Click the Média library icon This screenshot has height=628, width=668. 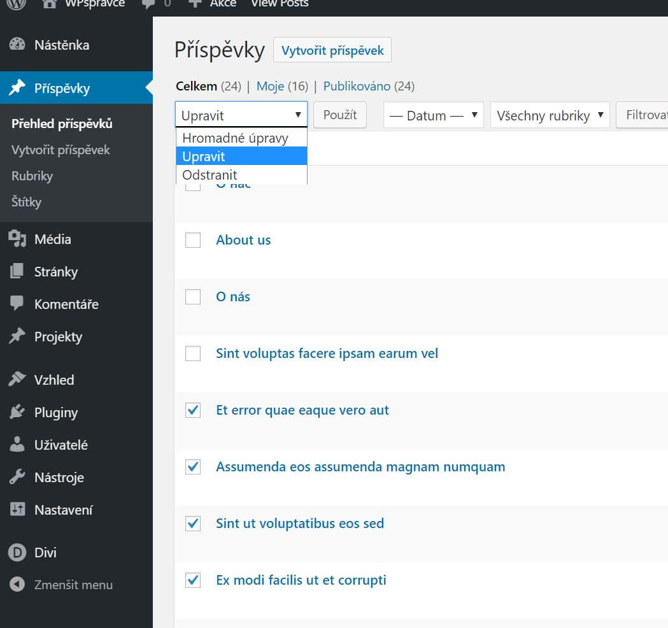tap(17, 239)
